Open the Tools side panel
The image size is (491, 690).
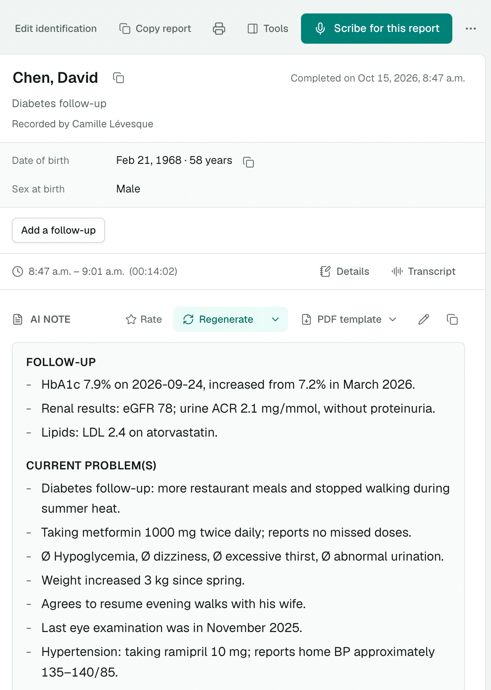pos(268,29)
